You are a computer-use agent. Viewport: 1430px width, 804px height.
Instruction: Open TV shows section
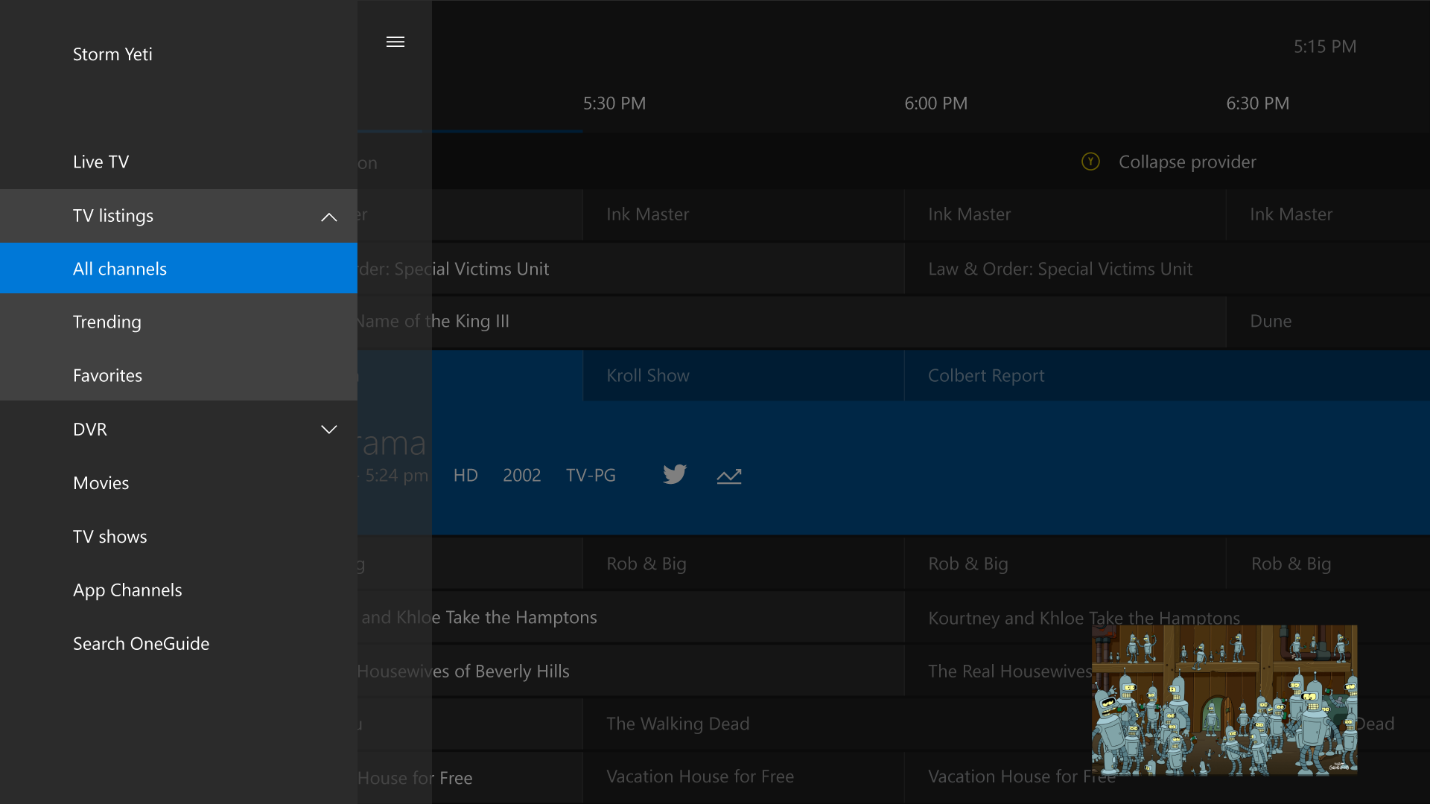(110, 537)
